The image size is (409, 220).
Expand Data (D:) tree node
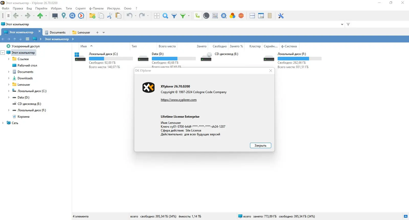pyautogui.click(x=9, y=97)
